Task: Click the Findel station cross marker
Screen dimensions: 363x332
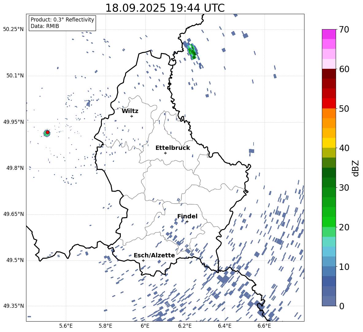Action: coord(187,222)
